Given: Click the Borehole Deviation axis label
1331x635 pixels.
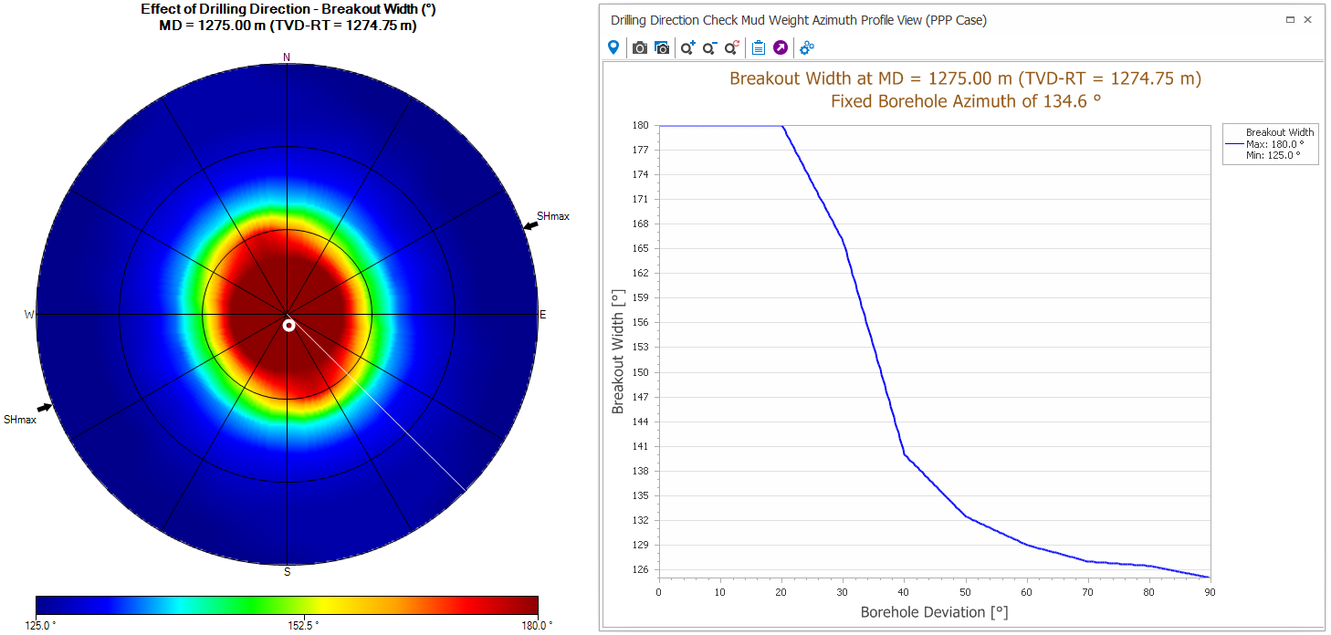Looking at the screenshot, I should click(934, 612).
